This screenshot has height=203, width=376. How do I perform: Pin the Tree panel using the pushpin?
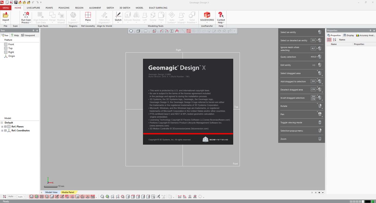[x=33, y=31]
